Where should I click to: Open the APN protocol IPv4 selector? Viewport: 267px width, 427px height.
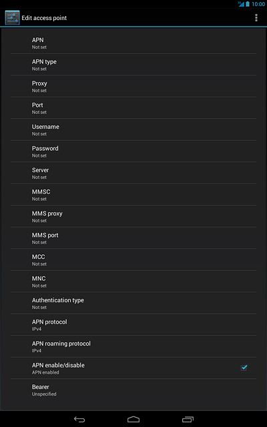point(133,325)
